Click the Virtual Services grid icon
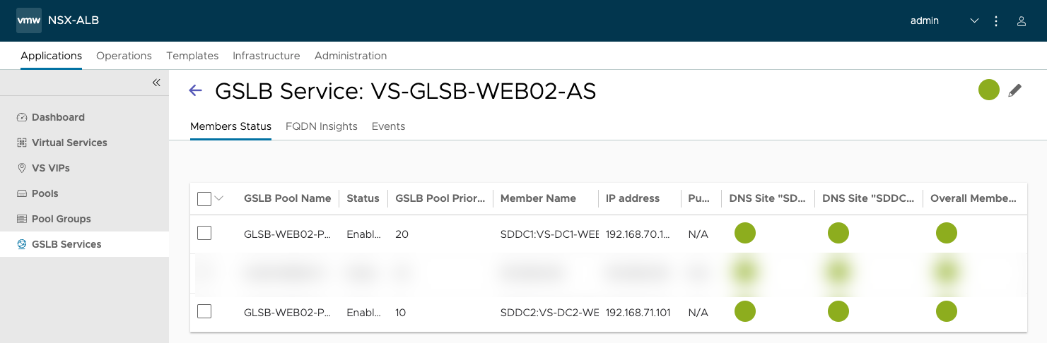 (x=22, y=143)
